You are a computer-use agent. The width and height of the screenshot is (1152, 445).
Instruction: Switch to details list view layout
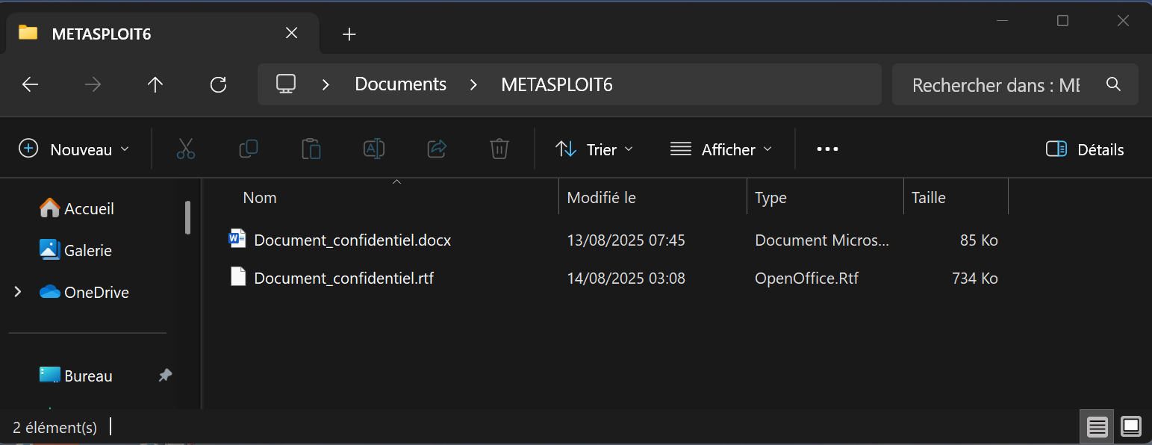1097,427
